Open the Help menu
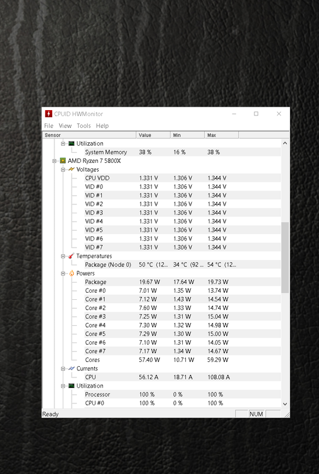The width and height of the screenshot is (319, 474). 102,126
